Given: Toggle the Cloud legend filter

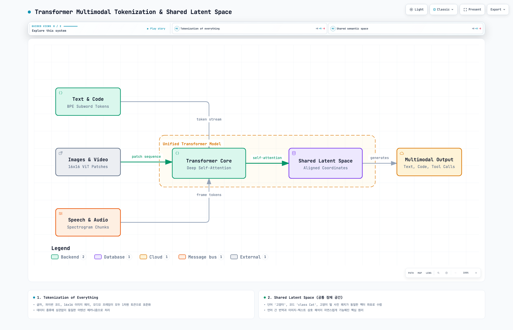Looking at the screenshot, I should (155, 257).
